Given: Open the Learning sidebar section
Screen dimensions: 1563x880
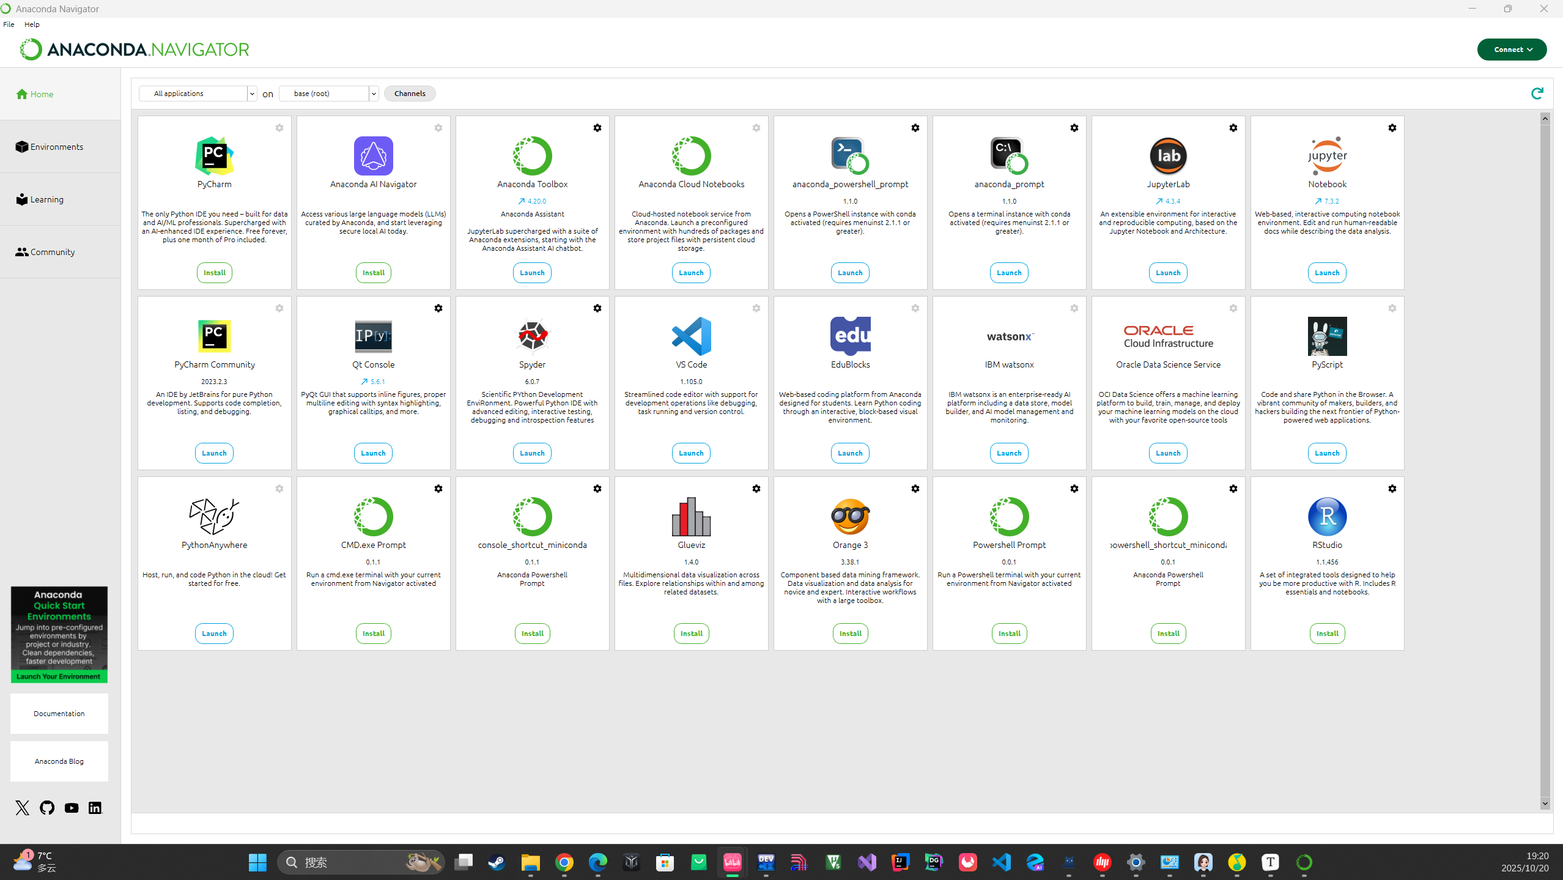Looking at the screenshot, I should 46,199.
